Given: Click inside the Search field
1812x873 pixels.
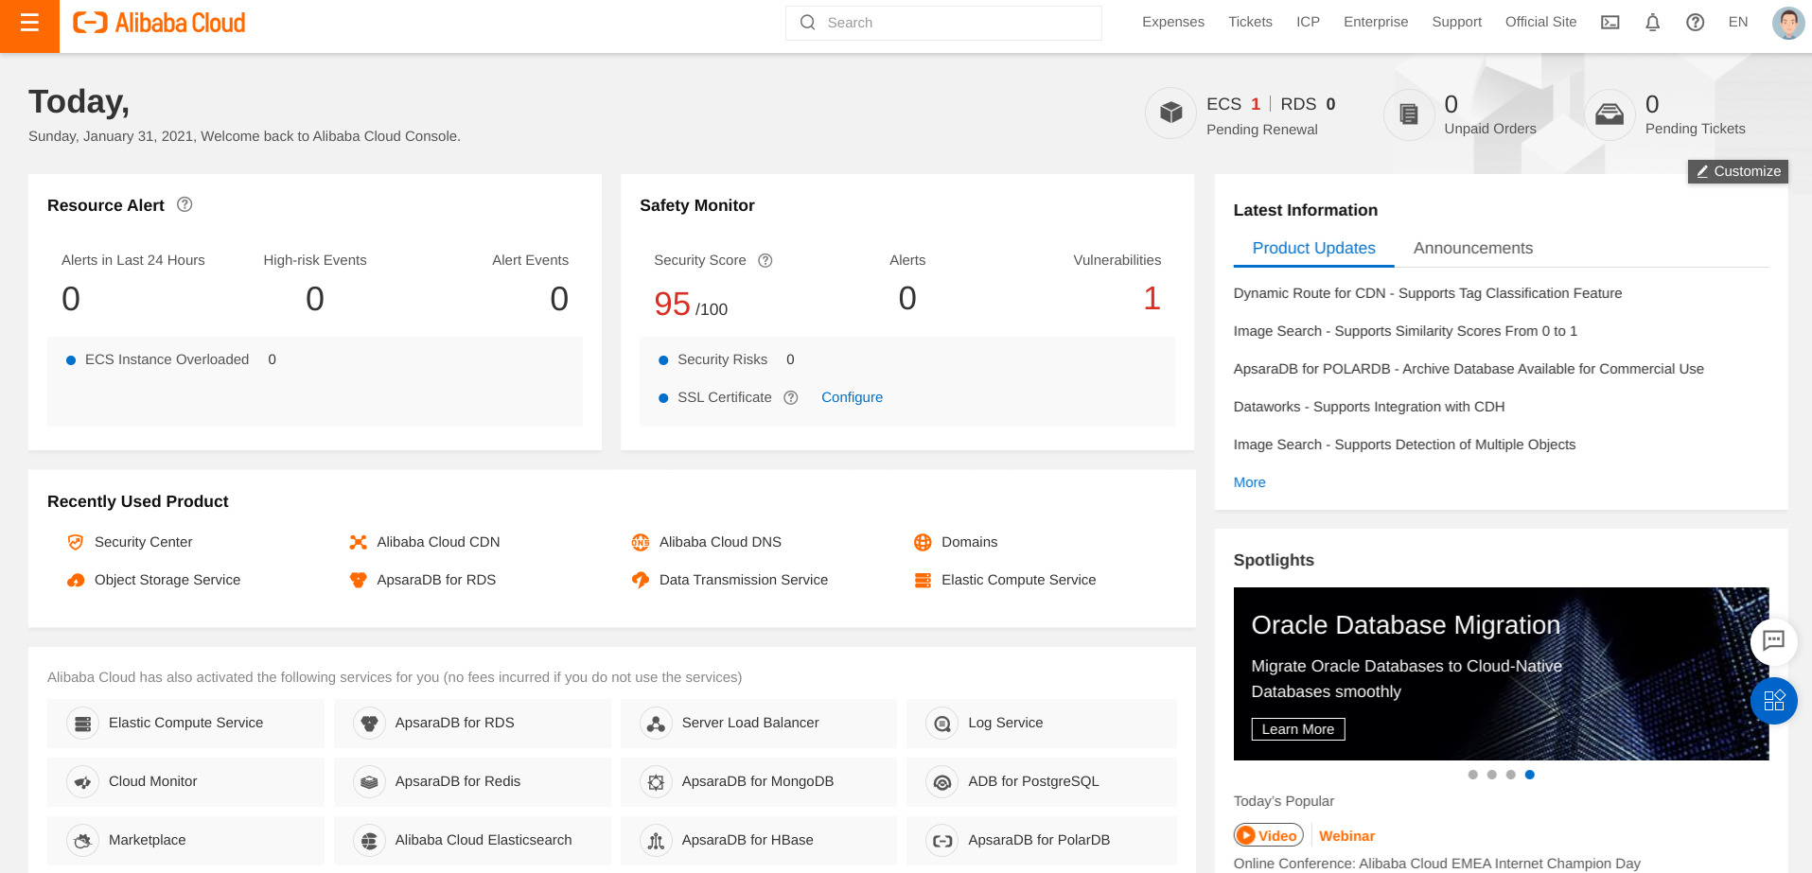Looking at the screenshot, I should tap(943, 22).
